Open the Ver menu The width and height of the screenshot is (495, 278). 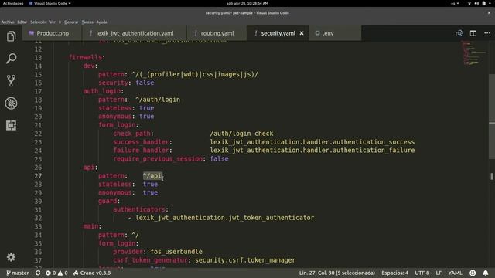[x=53, y=22]
